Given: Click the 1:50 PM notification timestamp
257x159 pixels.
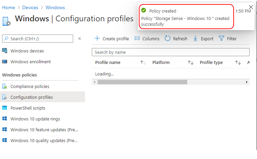Looking at the screenshot, I should 243,11.
